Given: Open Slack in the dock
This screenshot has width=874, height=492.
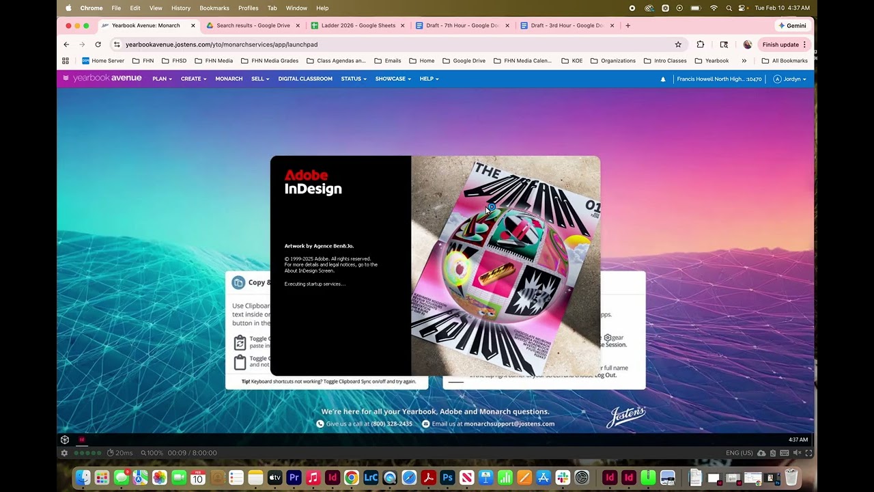Looking at the screenshot, I should 563,478.
